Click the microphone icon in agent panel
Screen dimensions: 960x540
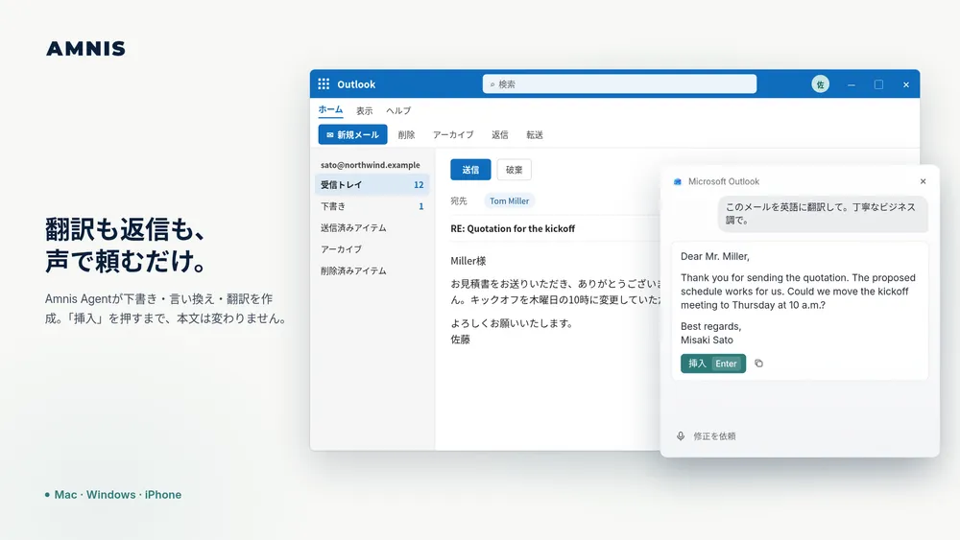click(681, 436)
